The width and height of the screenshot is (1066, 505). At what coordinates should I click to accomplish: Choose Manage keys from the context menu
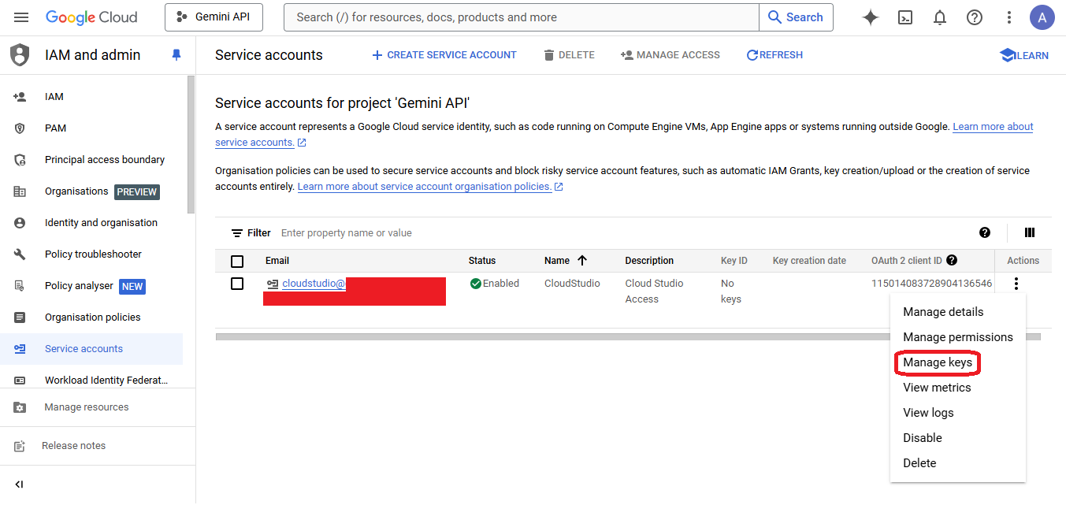938,362
